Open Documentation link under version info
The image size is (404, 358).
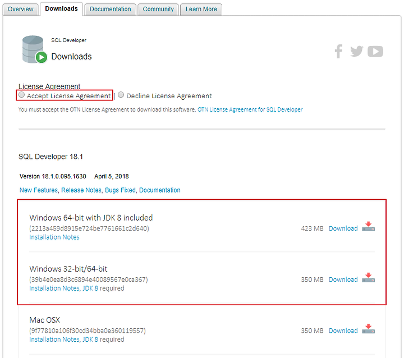point(160,190)
